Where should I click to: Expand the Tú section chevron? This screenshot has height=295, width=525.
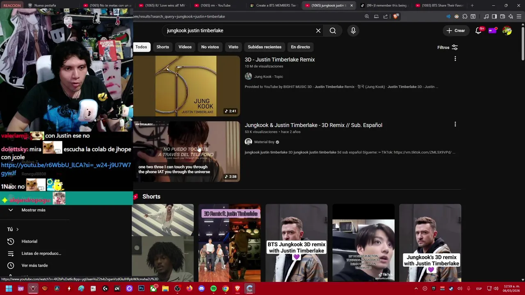point(17,229)
